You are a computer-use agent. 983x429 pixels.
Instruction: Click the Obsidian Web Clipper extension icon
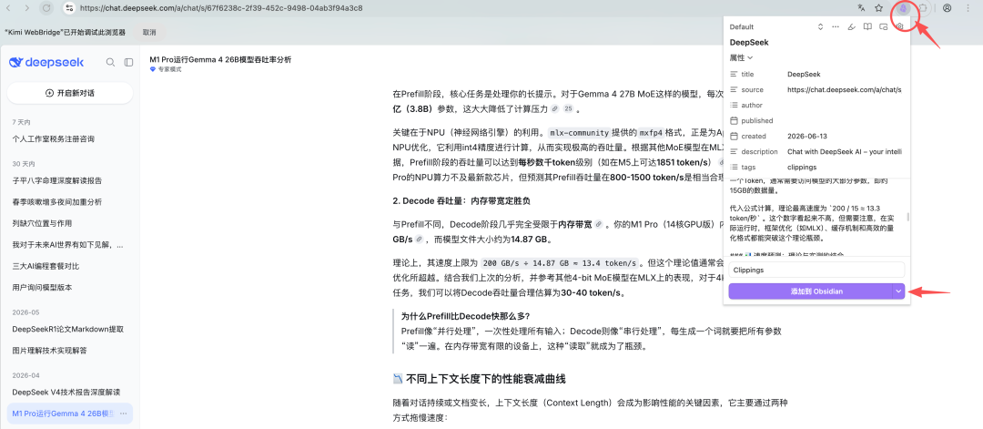click(x=904, y=8)
